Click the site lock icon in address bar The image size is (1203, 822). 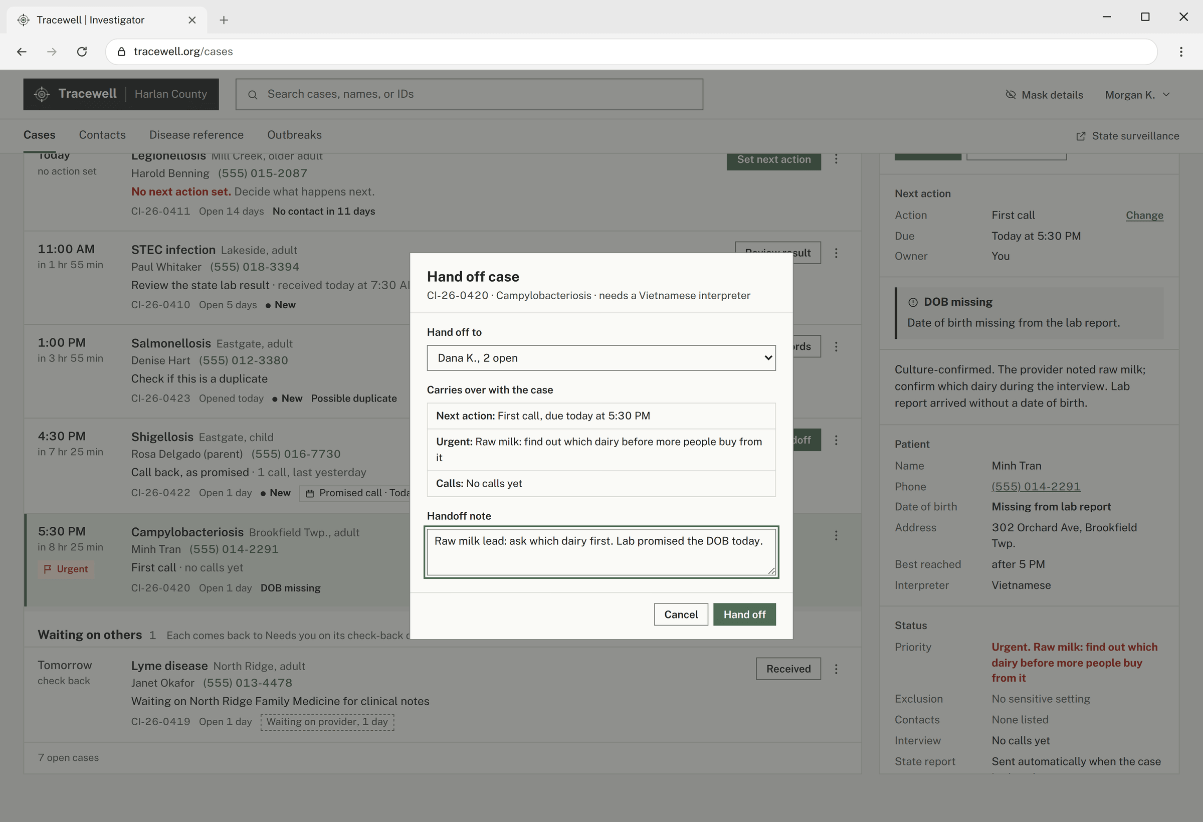point(122,51)
